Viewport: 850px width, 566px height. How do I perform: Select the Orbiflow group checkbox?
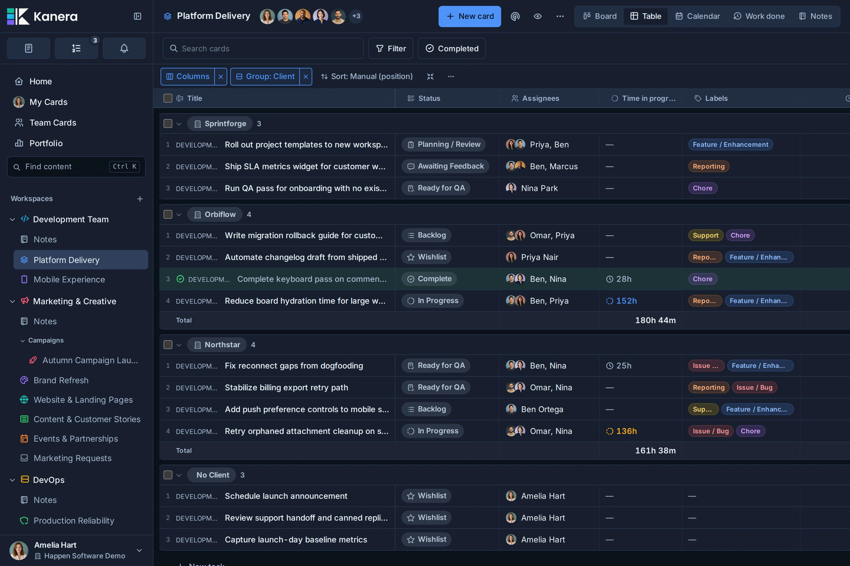click(x=168, y=214)
